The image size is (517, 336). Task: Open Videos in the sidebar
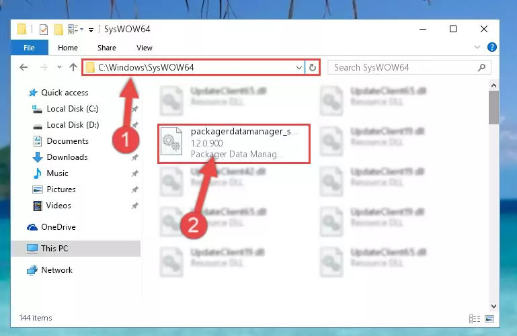point(52,206)
